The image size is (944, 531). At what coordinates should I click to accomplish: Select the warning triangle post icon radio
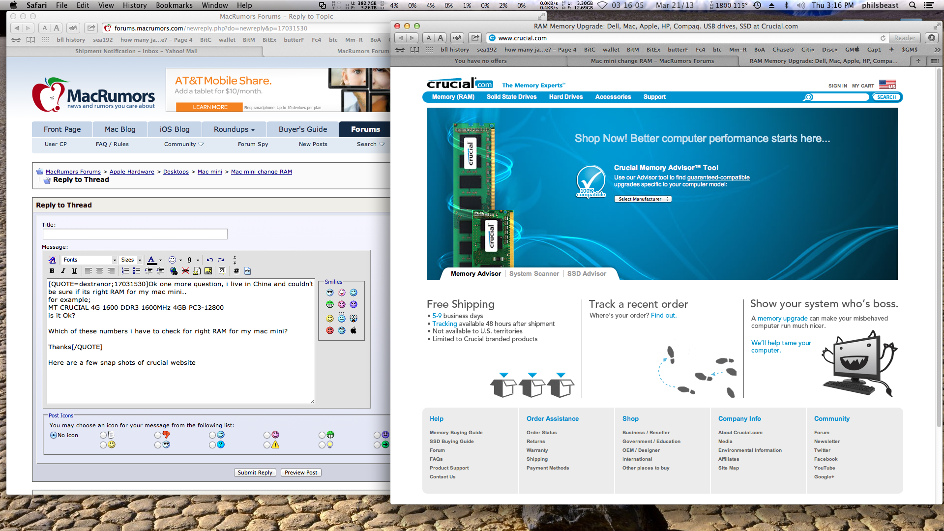(267, 445)
